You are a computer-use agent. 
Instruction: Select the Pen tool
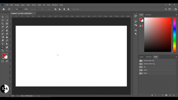click(7, 41)
